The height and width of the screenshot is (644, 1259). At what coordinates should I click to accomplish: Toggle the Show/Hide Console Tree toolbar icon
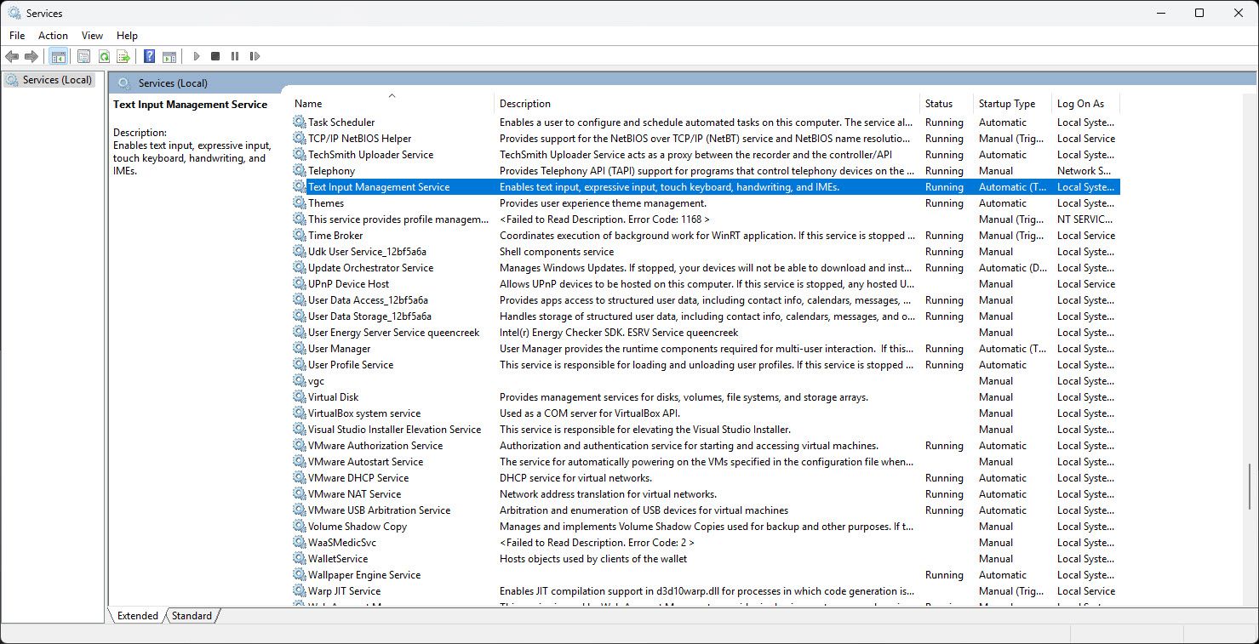click(59, 56)
